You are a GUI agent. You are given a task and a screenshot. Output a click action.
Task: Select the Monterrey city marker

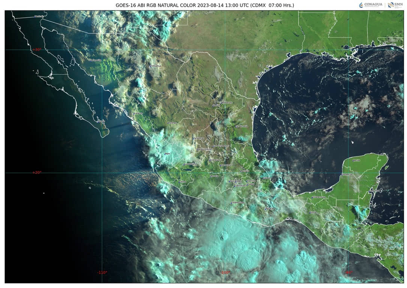(x=226, y=102)
